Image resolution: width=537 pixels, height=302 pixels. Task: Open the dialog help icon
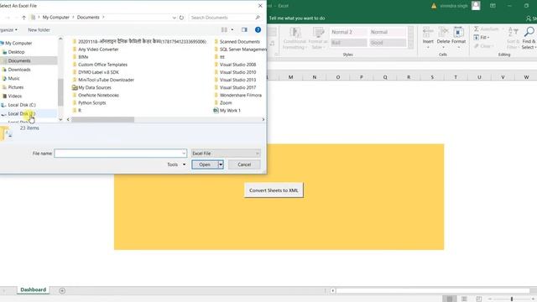tap(258, 30)
